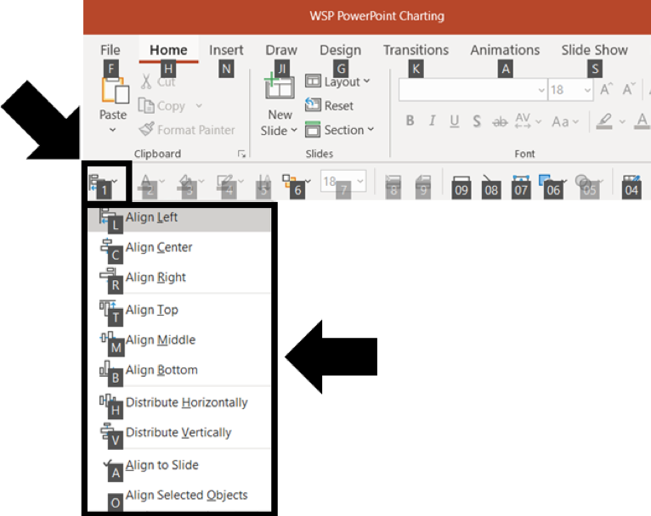Click the merge shapes icon labeled 05
The image size is (651, 516).
click(x=585, y=182)
